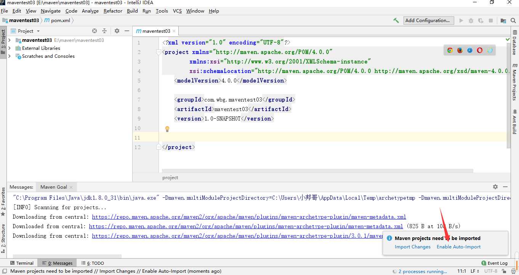The image size is (519, 275).
Task: Open the 6: TODO tool window
Action: [93, 263]
